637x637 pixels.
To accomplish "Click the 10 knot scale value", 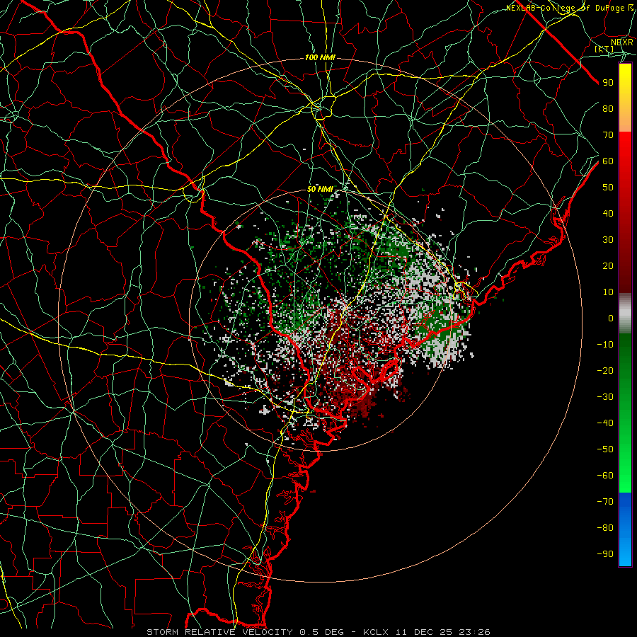I will (x=608, y=292).
